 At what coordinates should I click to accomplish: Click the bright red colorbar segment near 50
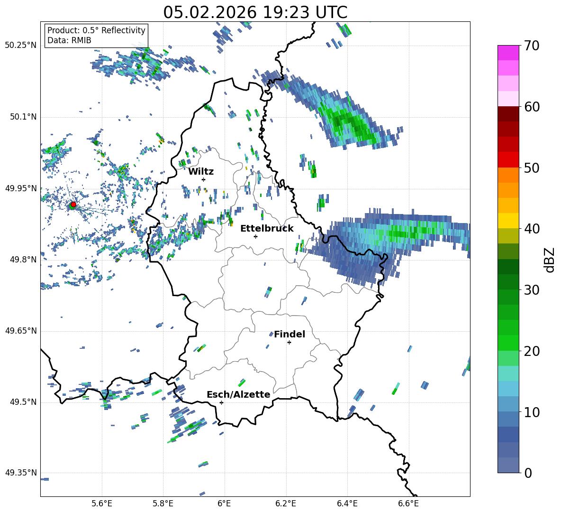tap(508, 160)
